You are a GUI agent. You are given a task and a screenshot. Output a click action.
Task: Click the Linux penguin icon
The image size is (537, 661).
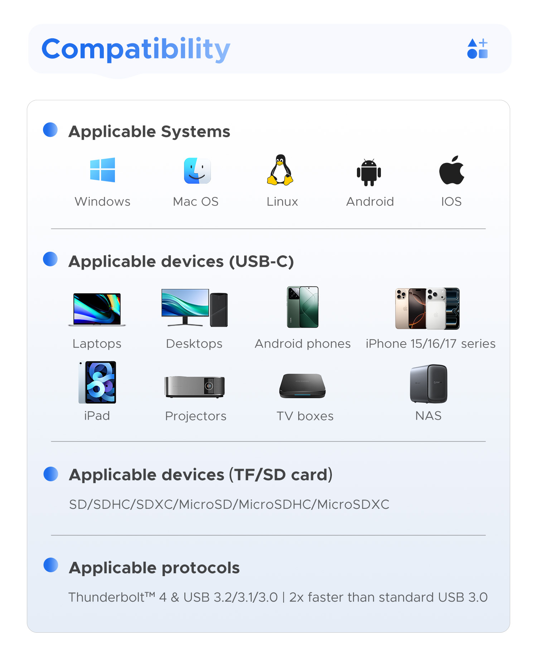pyautogui.click(x=280, y=170)
